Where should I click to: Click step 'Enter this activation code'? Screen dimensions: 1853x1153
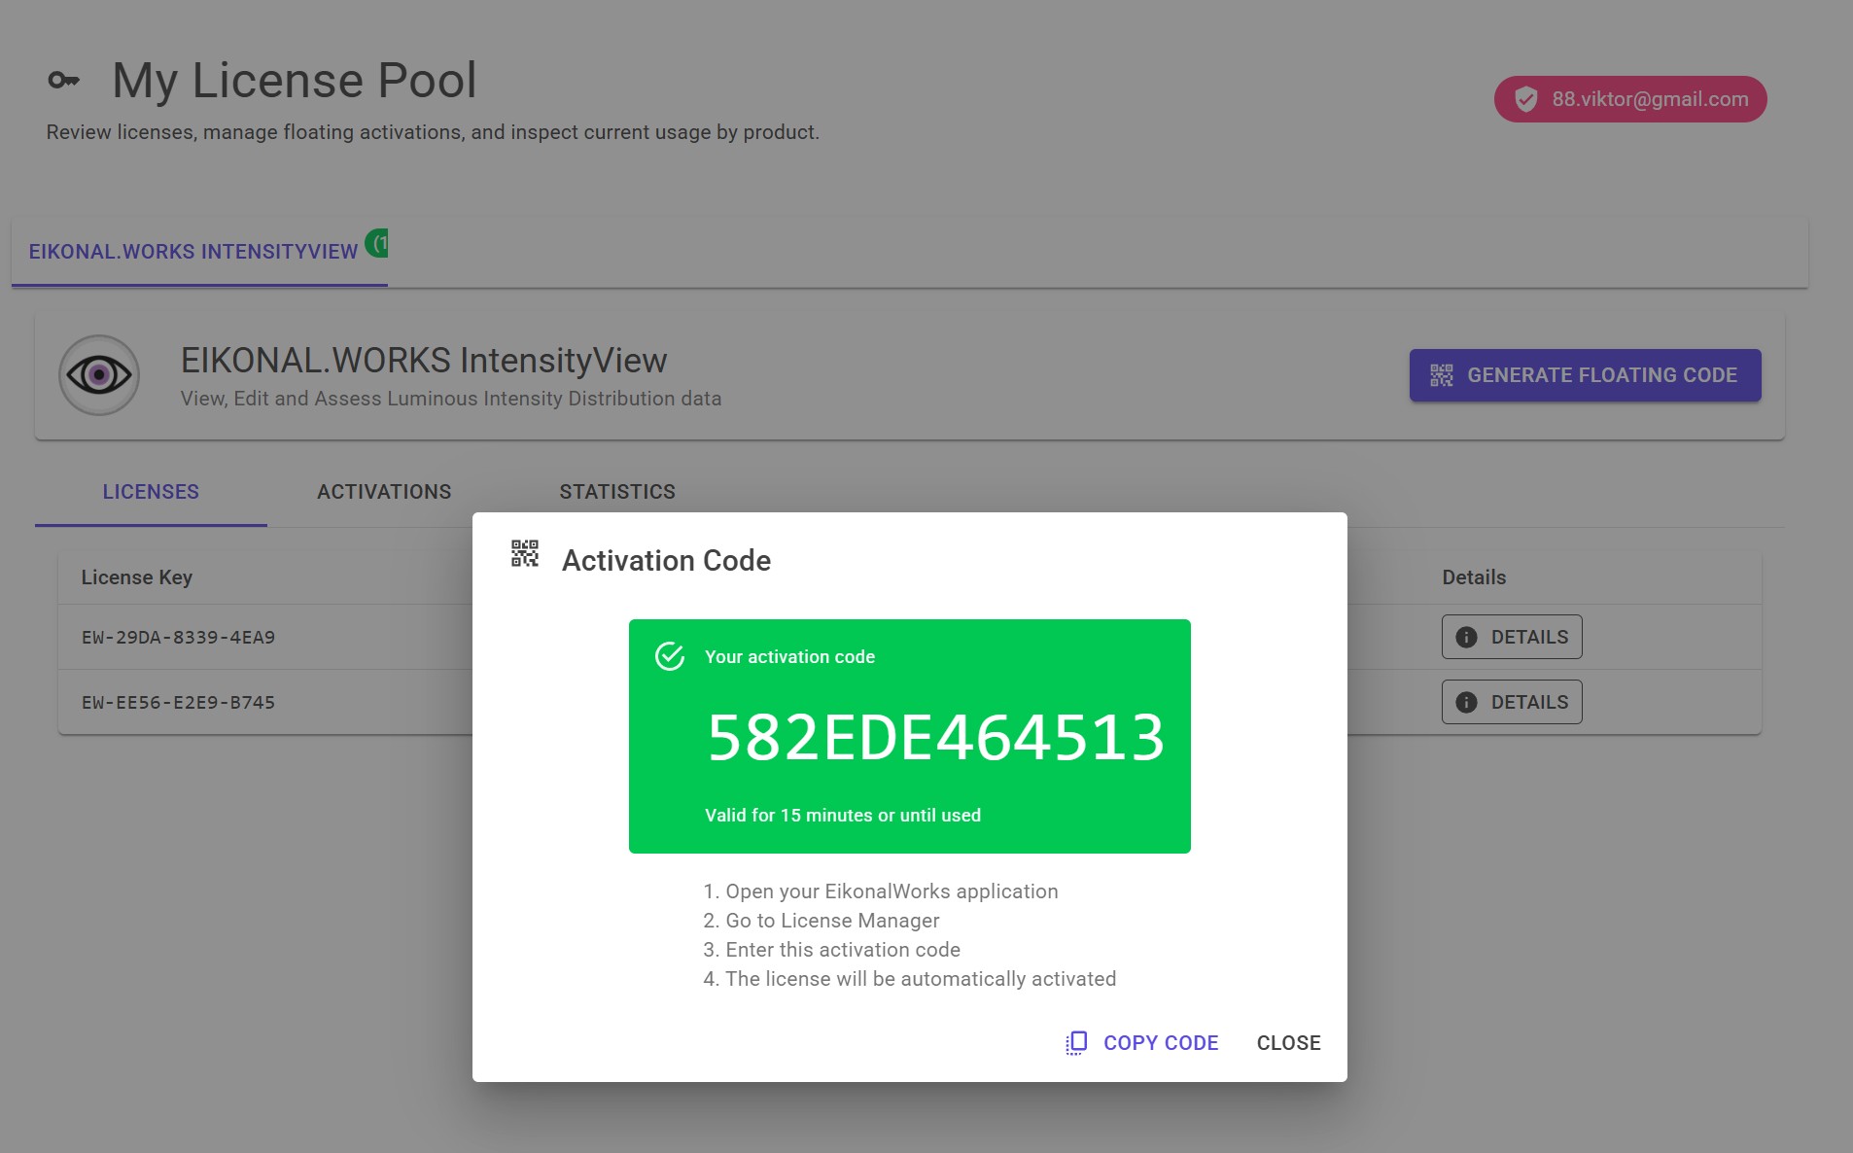tap(831, 950)
